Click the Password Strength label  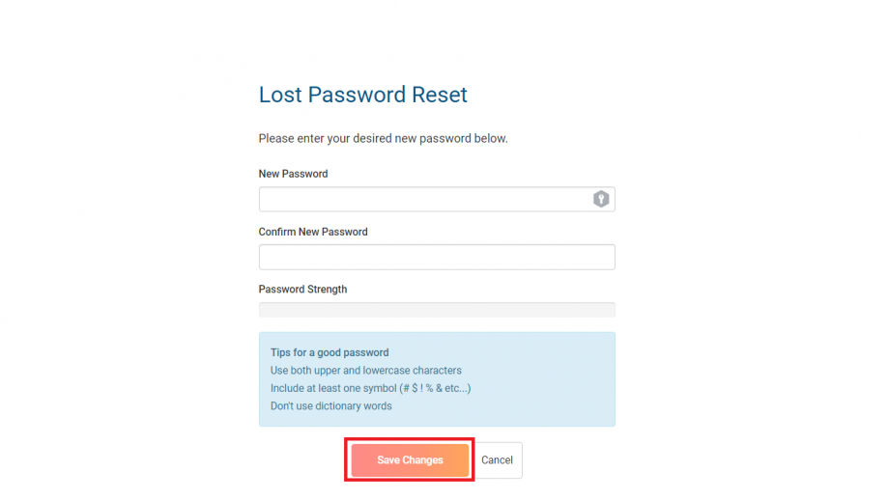coord(302,290)
